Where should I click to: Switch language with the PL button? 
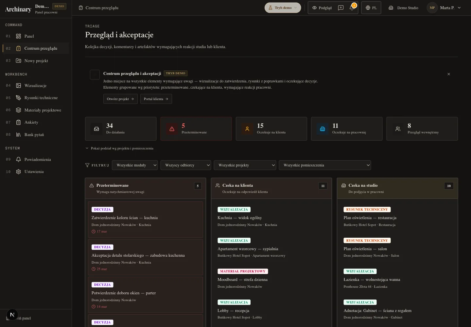click(x=371, y=8)
